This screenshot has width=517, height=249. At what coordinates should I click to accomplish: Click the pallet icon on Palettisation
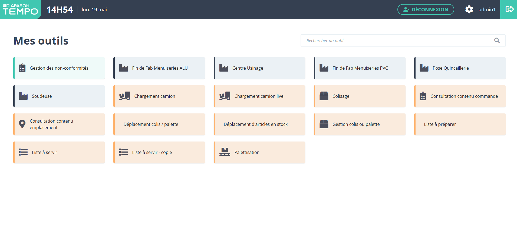[x=225, y=152]
